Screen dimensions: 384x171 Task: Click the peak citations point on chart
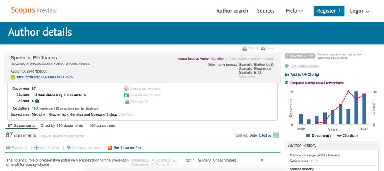click(348, 91)
